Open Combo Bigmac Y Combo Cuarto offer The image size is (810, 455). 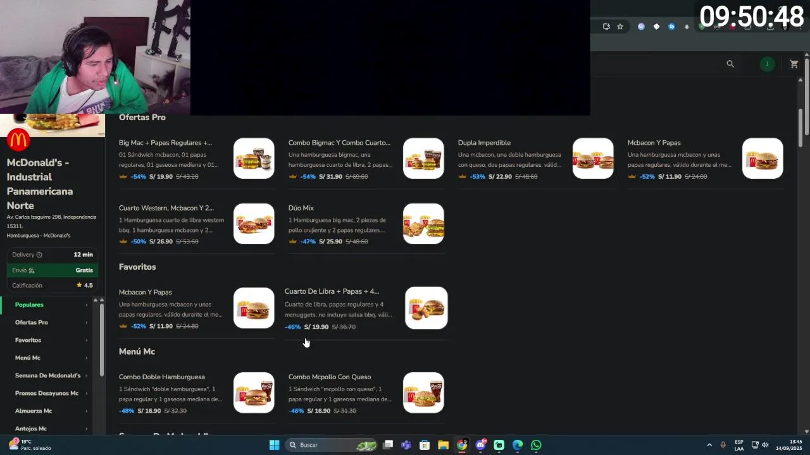(366, 159)
